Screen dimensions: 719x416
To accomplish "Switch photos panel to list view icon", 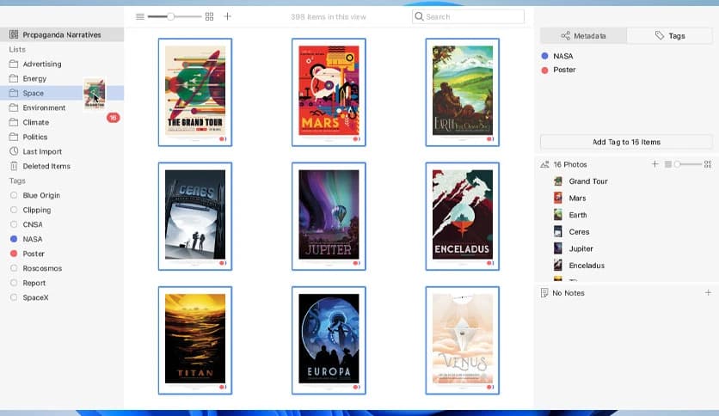I will 668,164.
